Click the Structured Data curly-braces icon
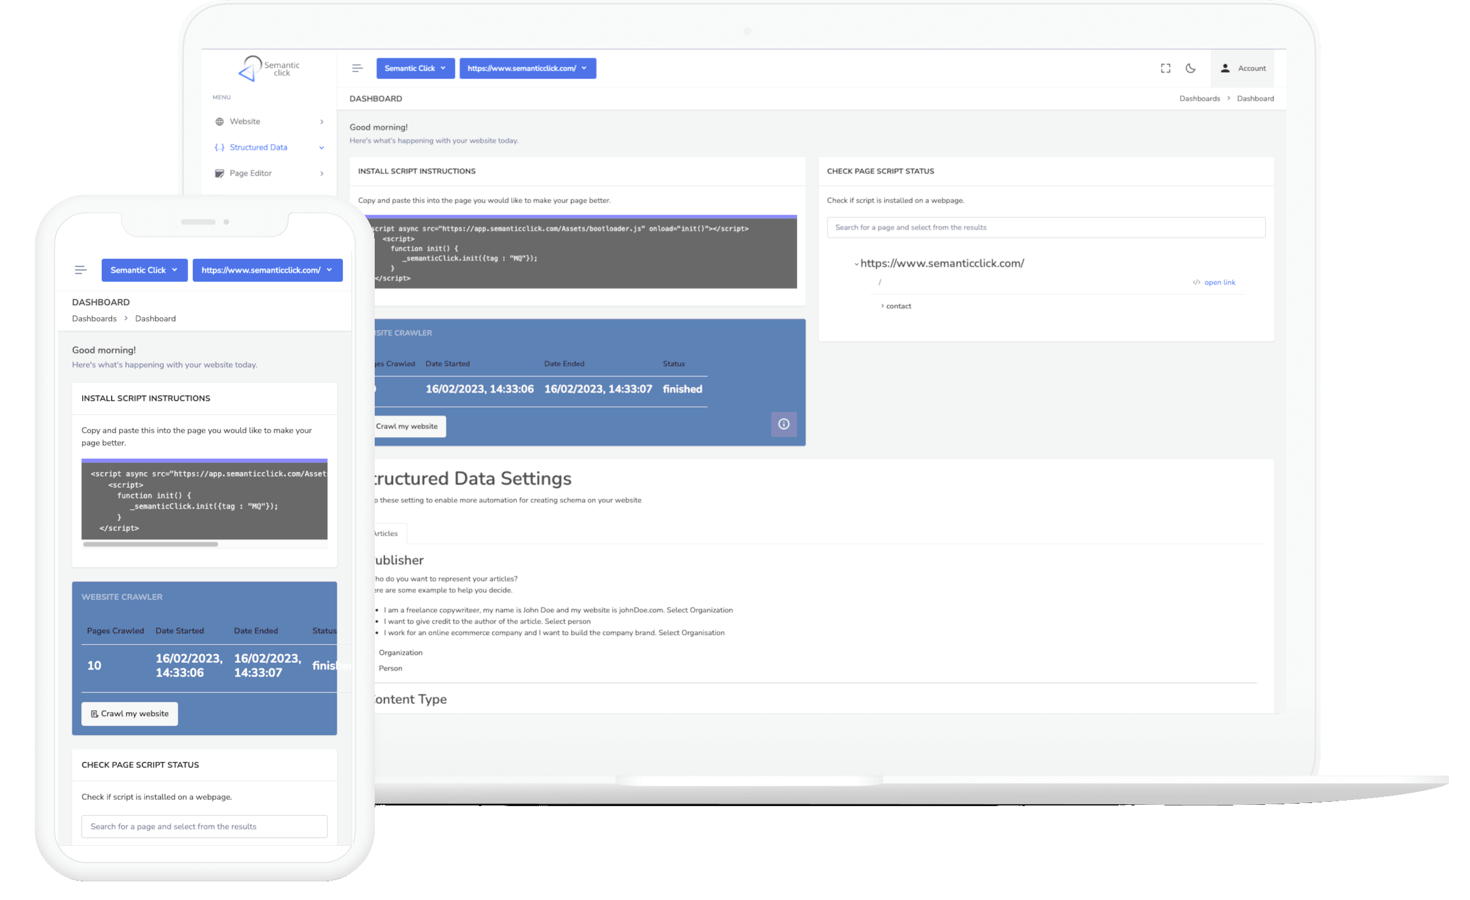The height and width of the screenshot is (900, 1470). tap(220, 147)
